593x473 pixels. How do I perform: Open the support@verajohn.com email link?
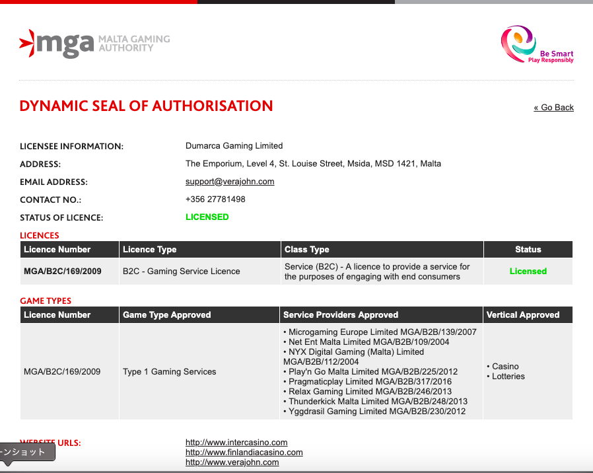coord(230,182)
